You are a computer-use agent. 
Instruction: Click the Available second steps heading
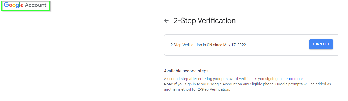(x=186, y=71)
